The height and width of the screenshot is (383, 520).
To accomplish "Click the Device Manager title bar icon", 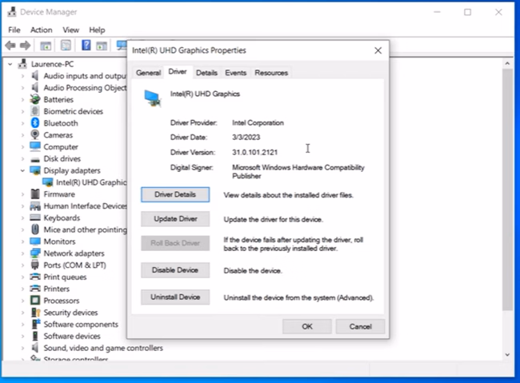I will point(12,12).
